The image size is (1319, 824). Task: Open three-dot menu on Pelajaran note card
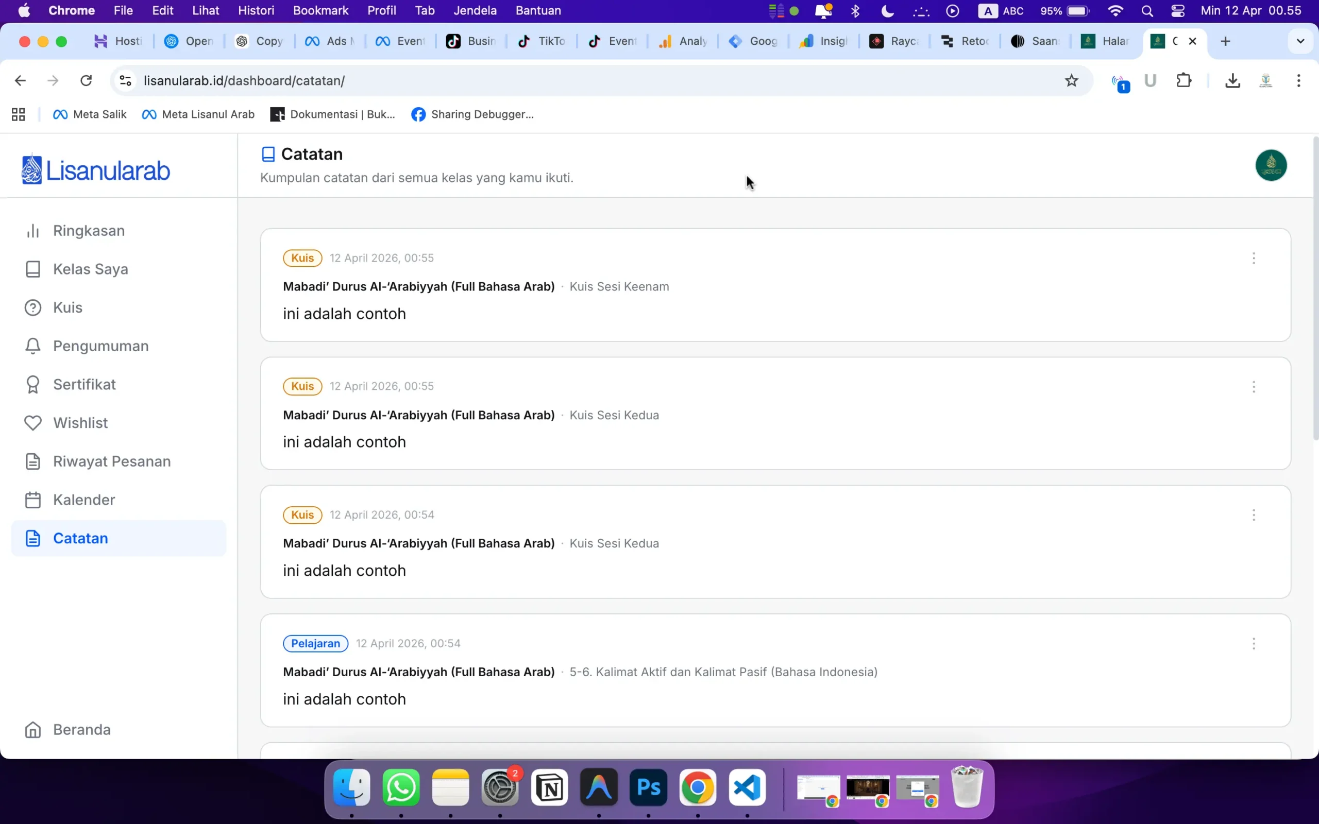pyautogui.click(x=1253, y=644)
